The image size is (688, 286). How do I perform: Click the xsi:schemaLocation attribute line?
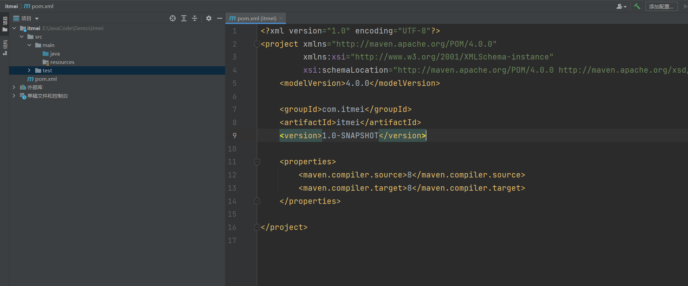click(495, 70)
